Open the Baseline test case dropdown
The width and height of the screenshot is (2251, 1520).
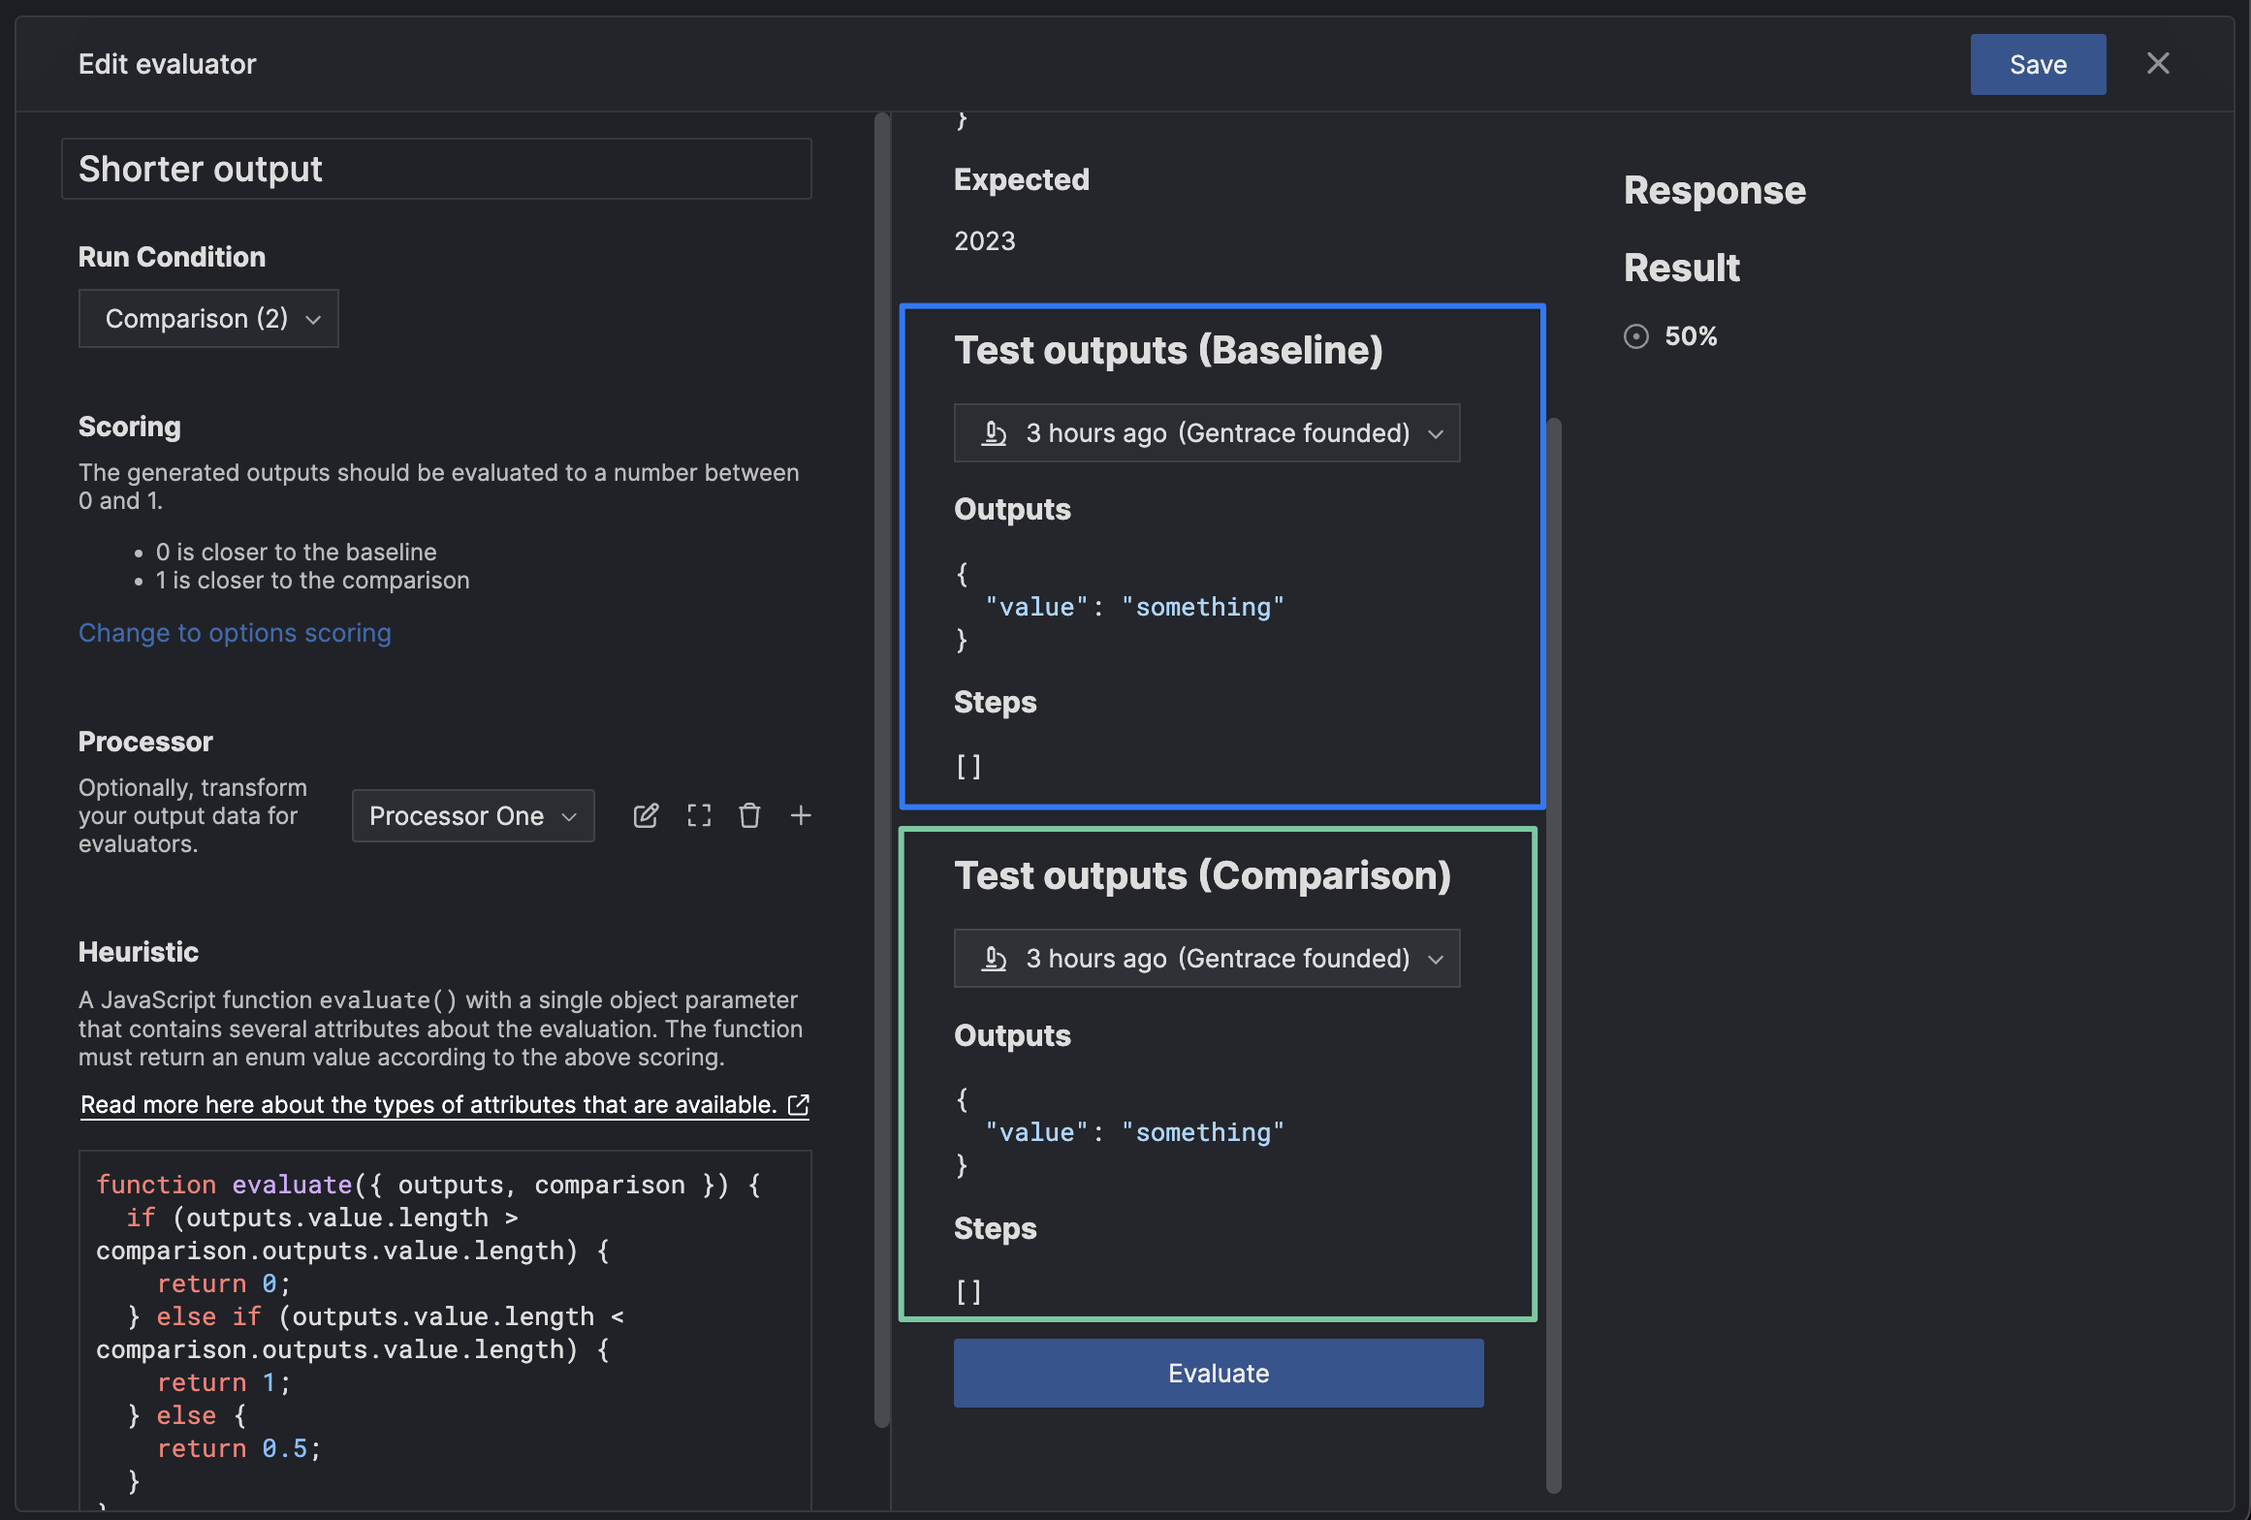pyautogui.click(x=1207, y=433)
